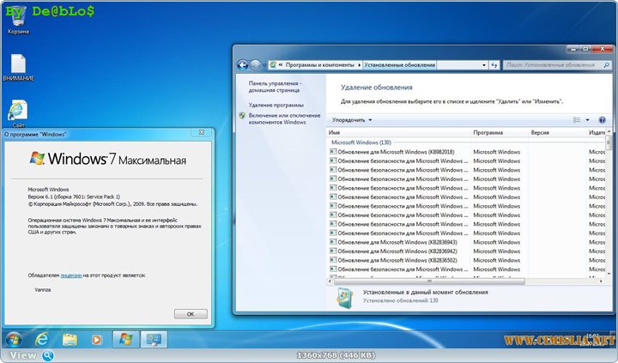Open the ВНИМАНИЕ file on desktop
This screenshot has height=363, width=618.
click(x=17, y=64)
